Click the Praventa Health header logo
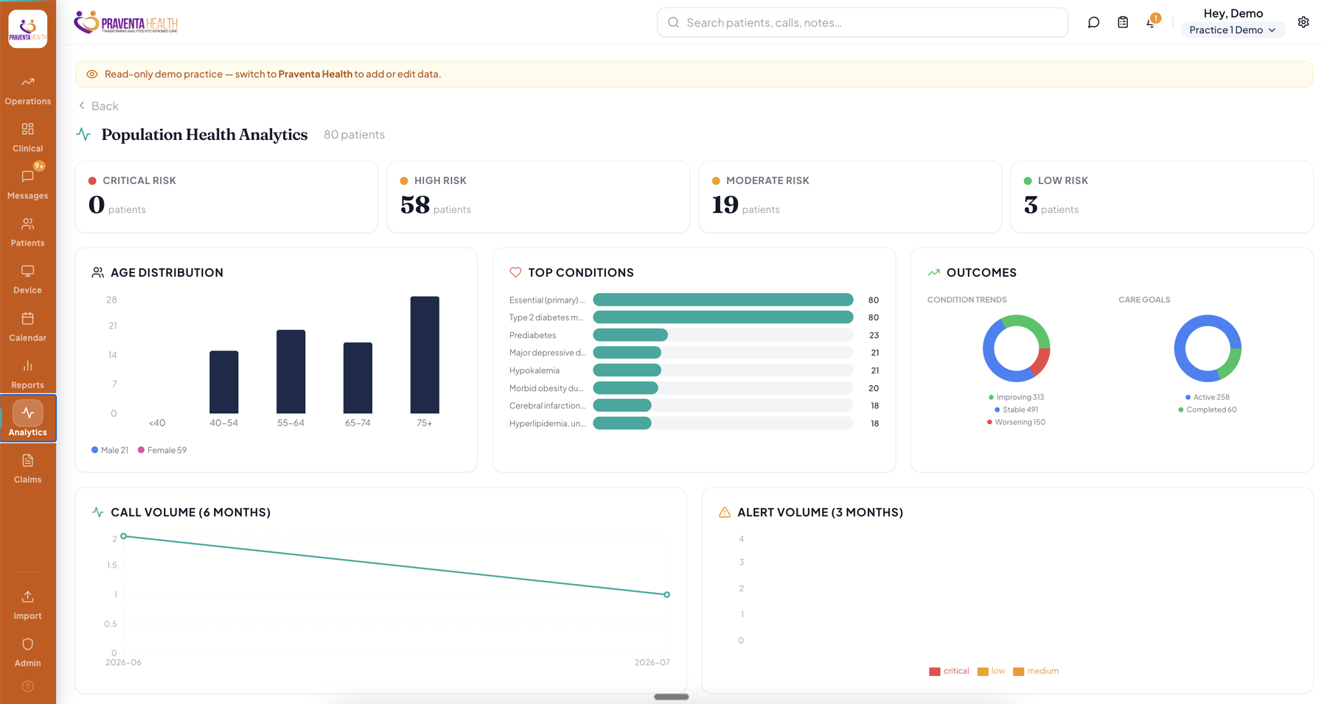This screenshot has width=1327, height=704. click(x=126, y=22)
